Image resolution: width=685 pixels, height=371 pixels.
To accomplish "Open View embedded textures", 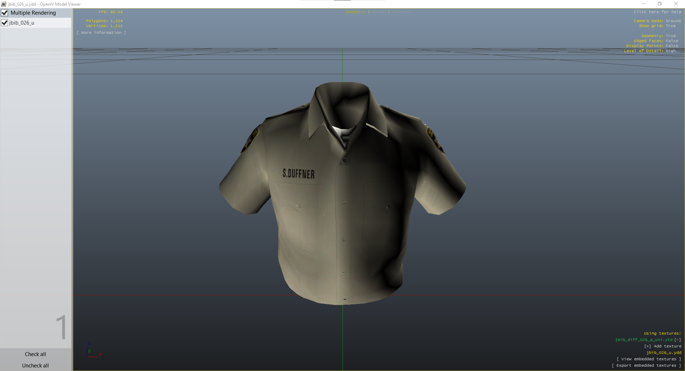I will point(649,359).
